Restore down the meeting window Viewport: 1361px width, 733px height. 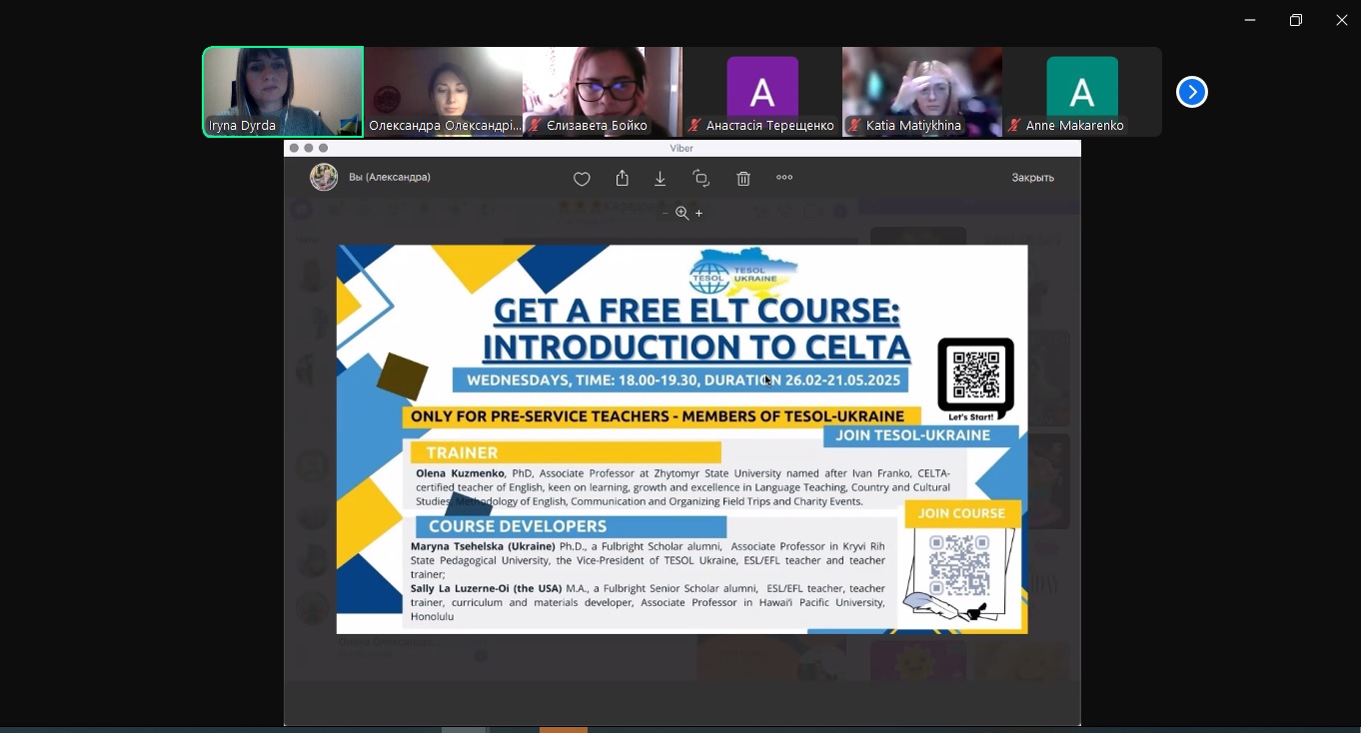click(x=1296, y=20)
